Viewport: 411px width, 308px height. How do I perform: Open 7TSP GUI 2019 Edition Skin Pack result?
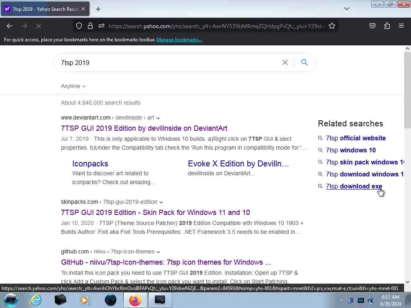155,213
